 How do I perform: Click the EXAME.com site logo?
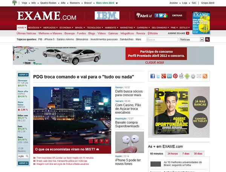pos(47,16)
